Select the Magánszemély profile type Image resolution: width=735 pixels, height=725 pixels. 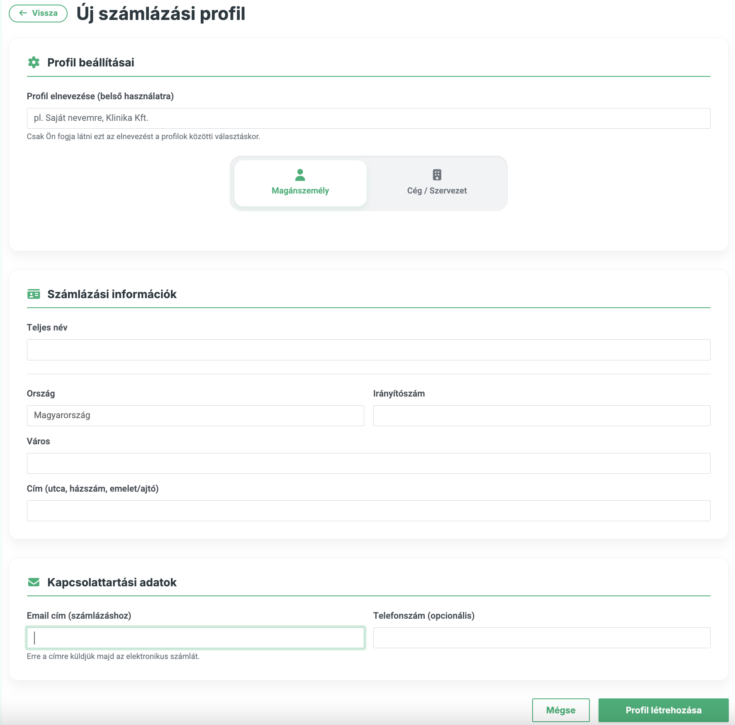[x=300, y=183]
